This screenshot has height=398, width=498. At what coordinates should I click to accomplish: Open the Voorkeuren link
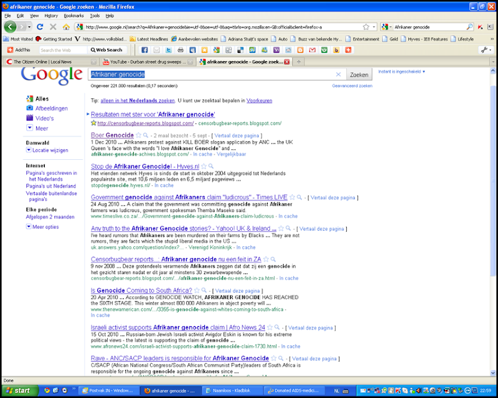[x=259, y=101]
